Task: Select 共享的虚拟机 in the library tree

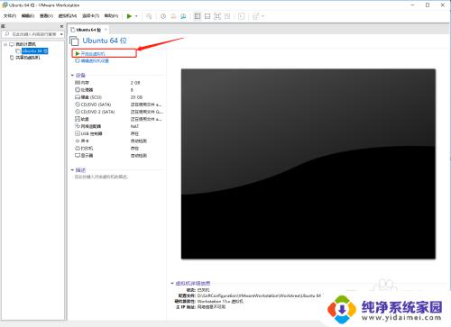Action: coord(28,58)
